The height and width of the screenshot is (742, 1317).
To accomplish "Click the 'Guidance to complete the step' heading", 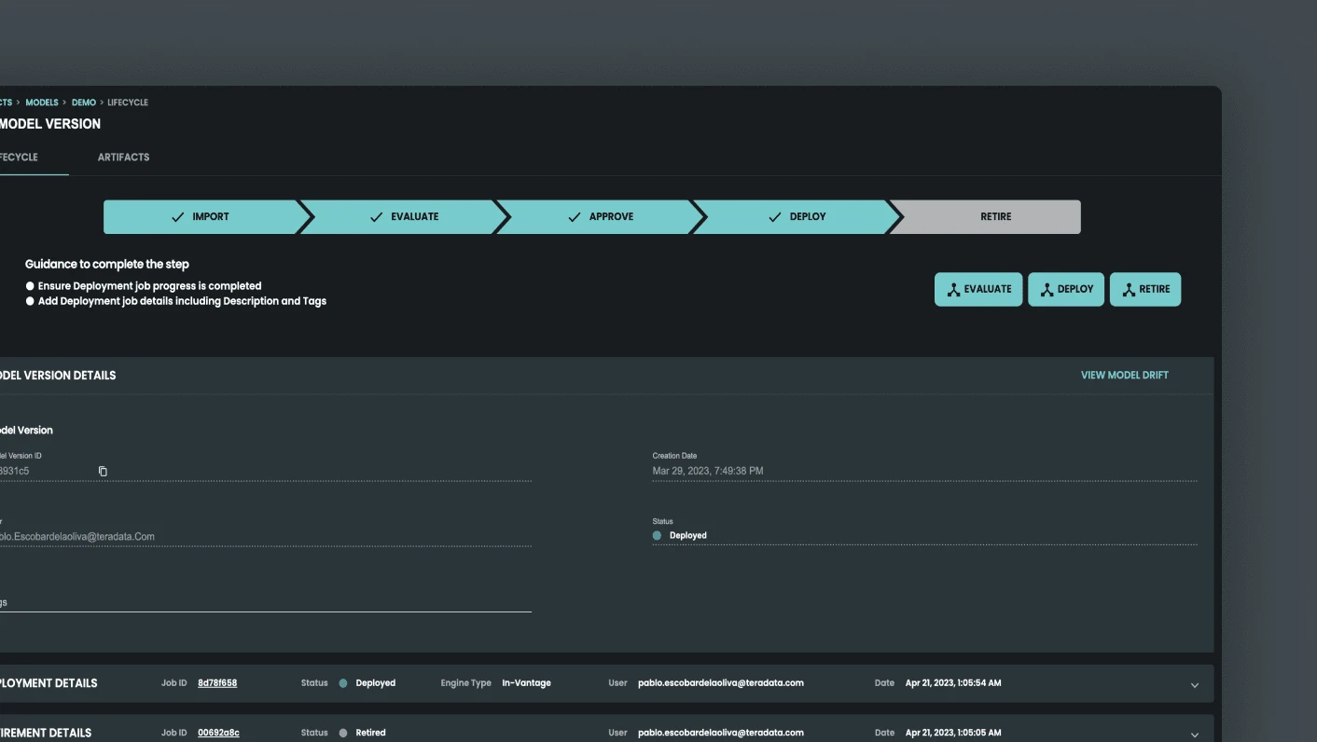I will pos(107,265).
